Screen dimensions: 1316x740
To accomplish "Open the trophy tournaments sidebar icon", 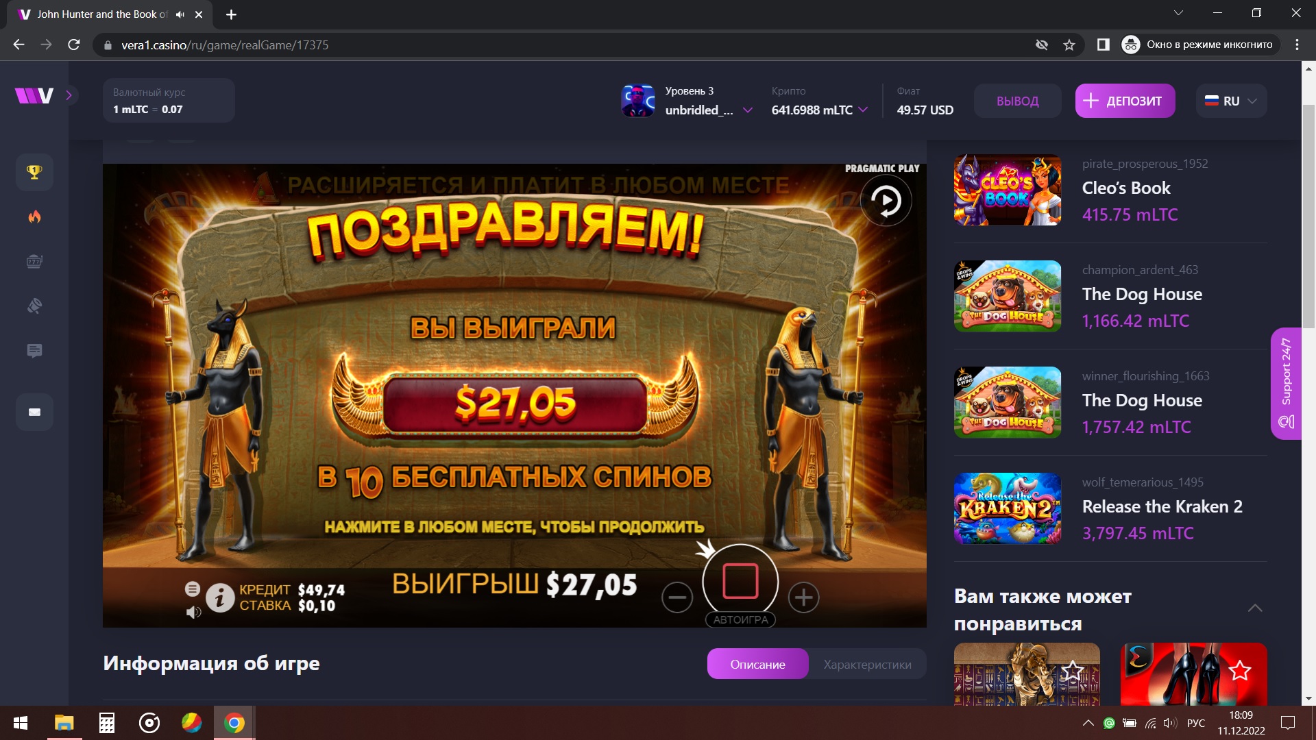I will coord(34,172).
